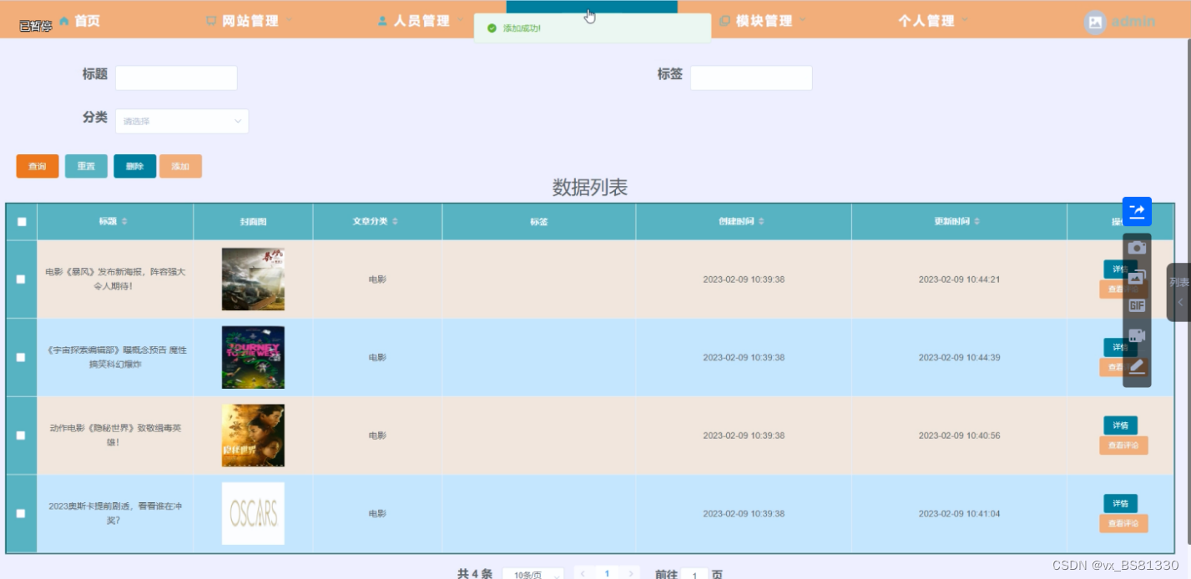The height and width of the screenshot is (579, 1191).
Task: Click the home icon beside 首页
Action: tap(64, 21)
